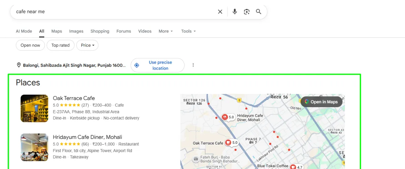405x169 pixels.
Task: Click the 5.0 restaurant map pin for Hridayum Cafe
Action: pos(228,117)
